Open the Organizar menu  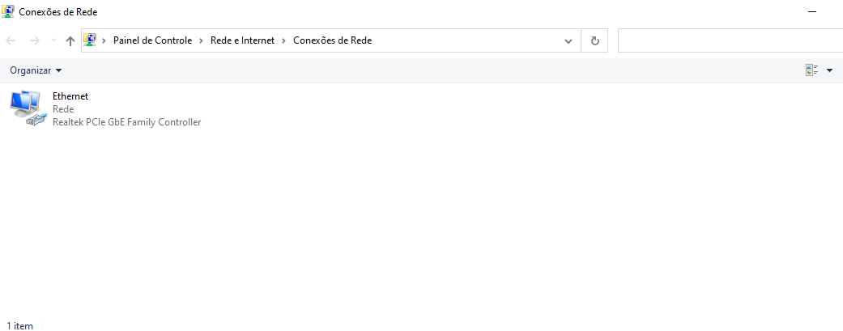(36, 70)
